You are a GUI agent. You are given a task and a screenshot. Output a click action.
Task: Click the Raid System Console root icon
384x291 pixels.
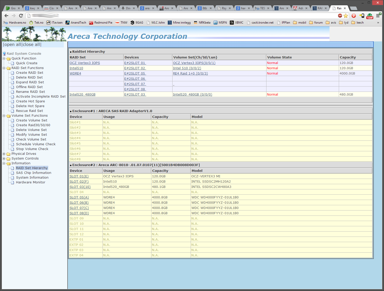(x=4, y=54)
